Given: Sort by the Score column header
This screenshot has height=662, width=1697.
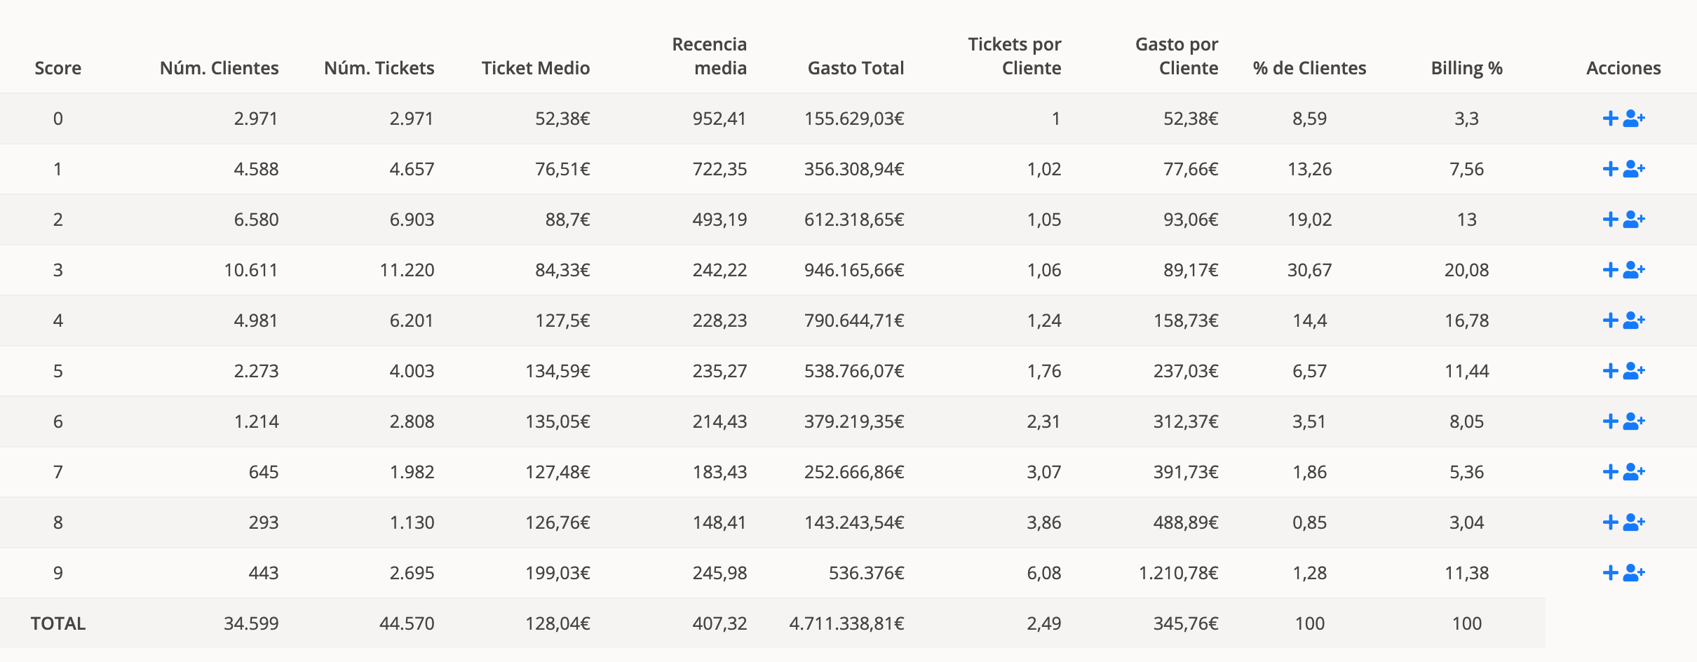Looking at the screenshot, I should click(58, 68).
